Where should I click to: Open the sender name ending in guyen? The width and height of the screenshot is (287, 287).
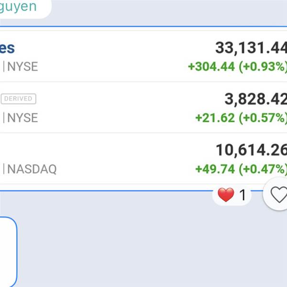tap(18, 6)
